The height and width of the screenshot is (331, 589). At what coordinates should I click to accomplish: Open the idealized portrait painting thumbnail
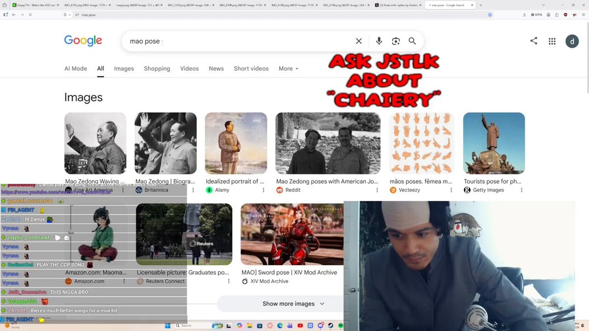236,143
